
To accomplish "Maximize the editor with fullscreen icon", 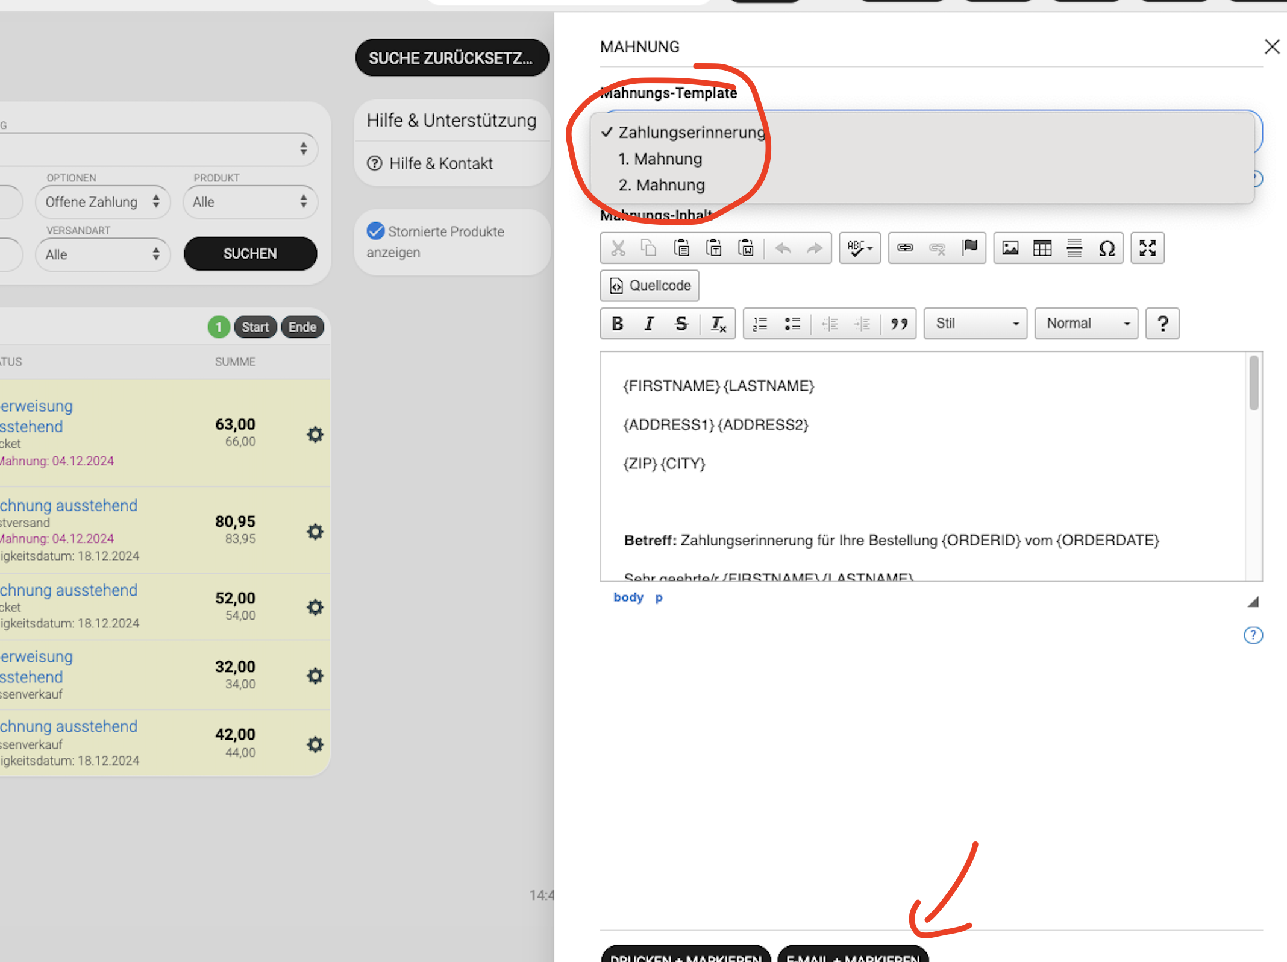I will click(1147, 248).
